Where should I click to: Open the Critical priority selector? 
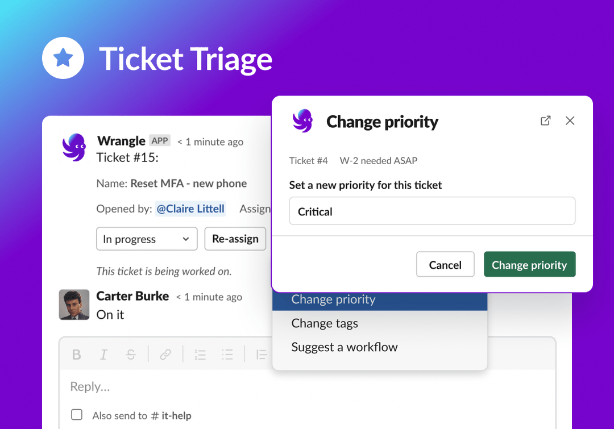(x=432, y=211)
